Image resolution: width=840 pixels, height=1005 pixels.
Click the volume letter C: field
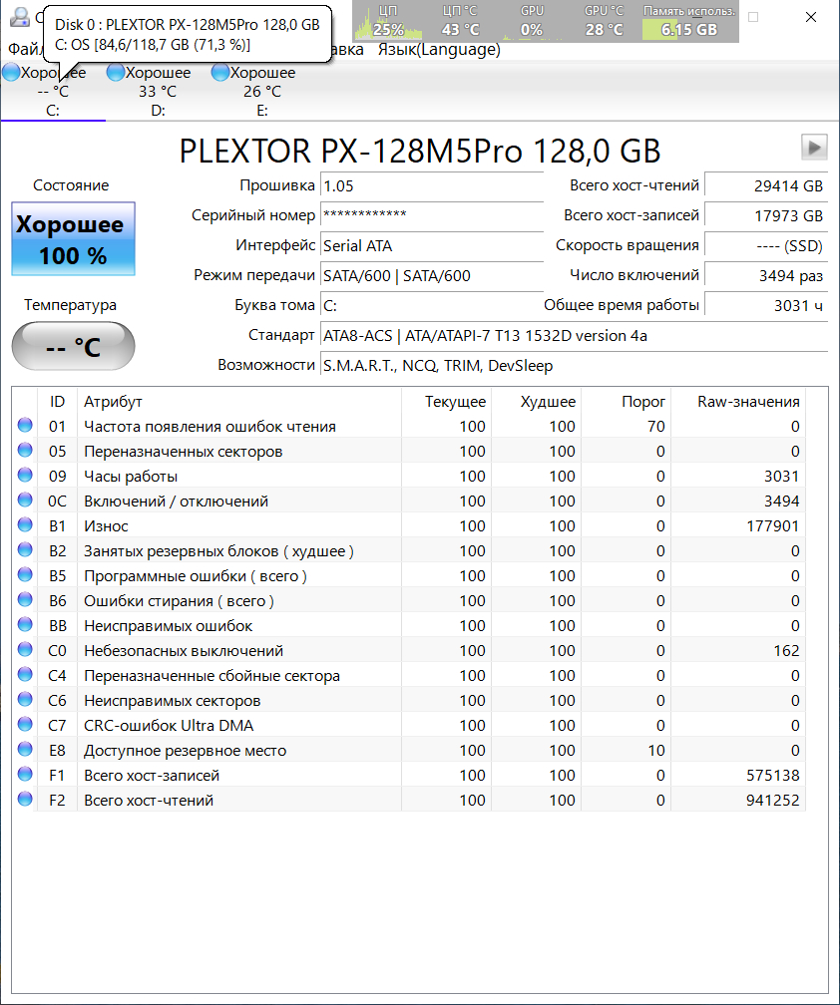click(x=432, y=306)
